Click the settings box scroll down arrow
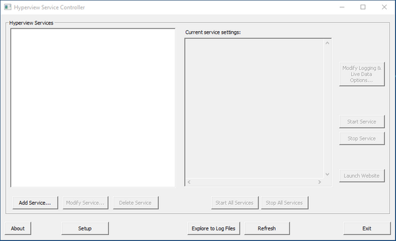This screenshot has height=241, width=396. tap(327, 174)
